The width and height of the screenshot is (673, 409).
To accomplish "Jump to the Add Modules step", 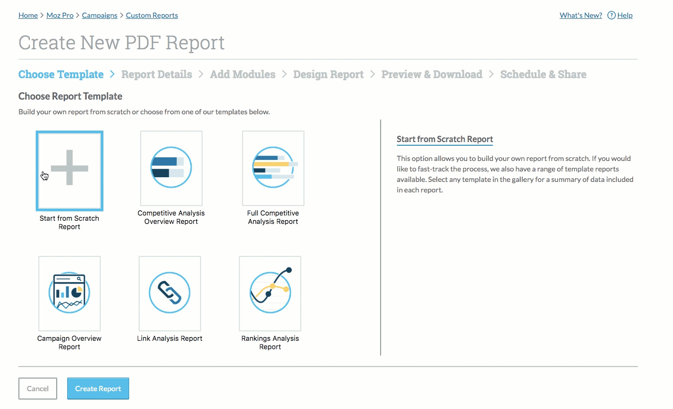I will (x=243, y=74).
